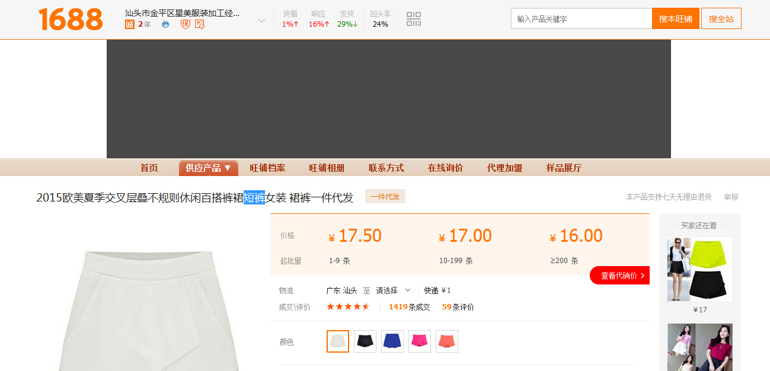The height and width of the screenshot is (371, 770).
Task: Expand the shop info dropdown arrow
Action: (261, 21)
